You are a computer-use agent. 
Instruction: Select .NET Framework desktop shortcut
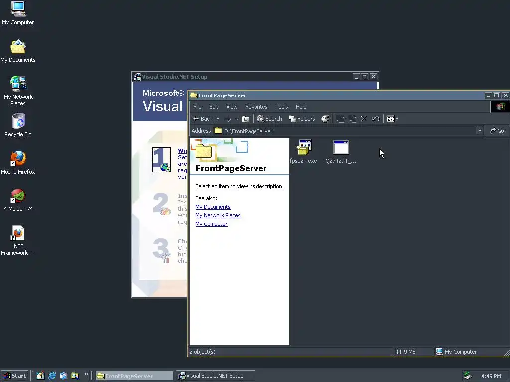point(18,240)
